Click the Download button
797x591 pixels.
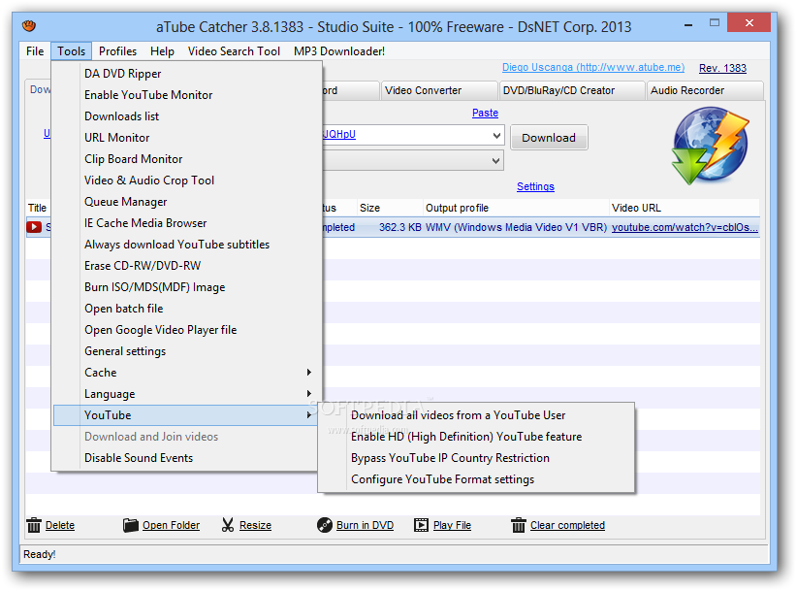point(549,138)
